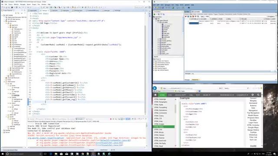Click the pin (freeze view) icon in data toolbar
Screen dimensions: 278x156
(185, 16)
